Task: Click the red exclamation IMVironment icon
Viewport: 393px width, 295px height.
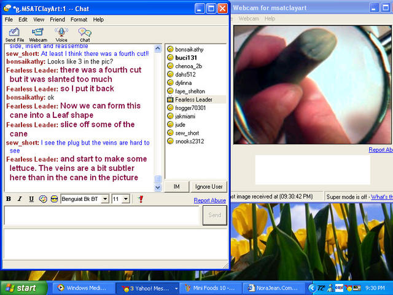Action: (x=141, y=199)
